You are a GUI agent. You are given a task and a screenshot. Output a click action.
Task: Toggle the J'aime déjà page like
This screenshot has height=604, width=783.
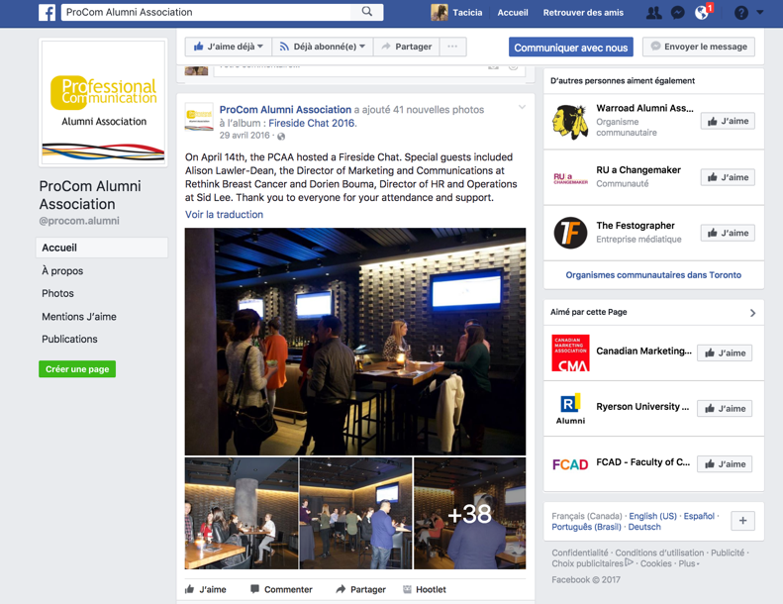tap(229, 47)
